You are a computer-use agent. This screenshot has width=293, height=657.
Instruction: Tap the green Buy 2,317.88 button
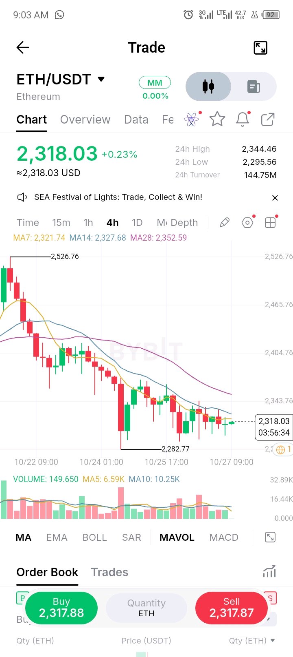click(x=61, y=608)
